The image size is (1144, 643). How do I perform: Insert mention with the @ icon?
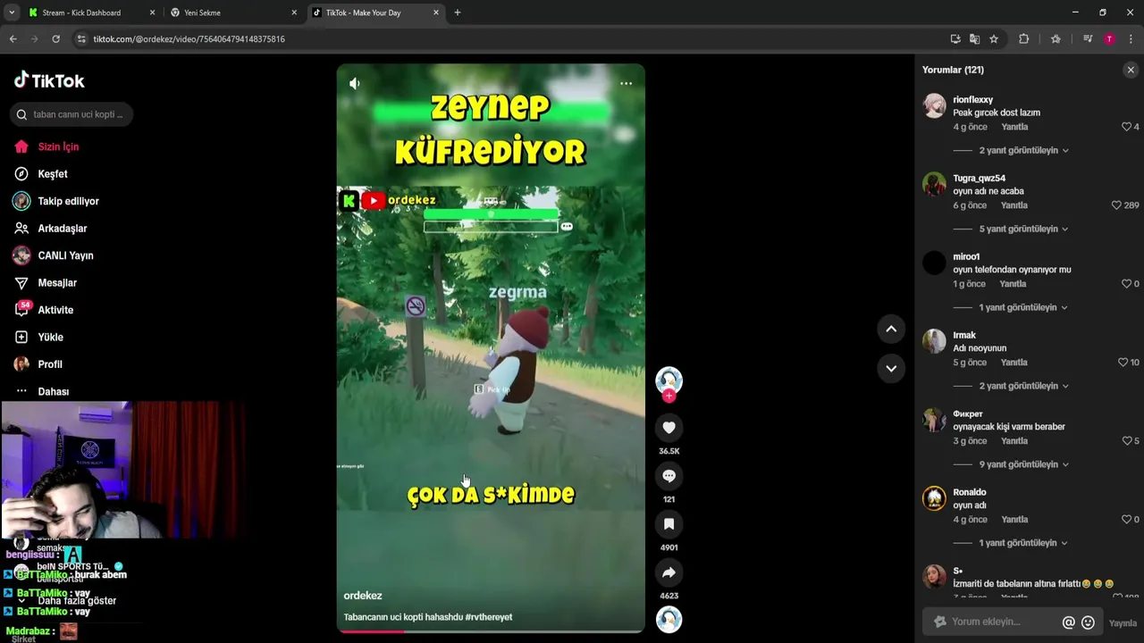click(1068, 622)
